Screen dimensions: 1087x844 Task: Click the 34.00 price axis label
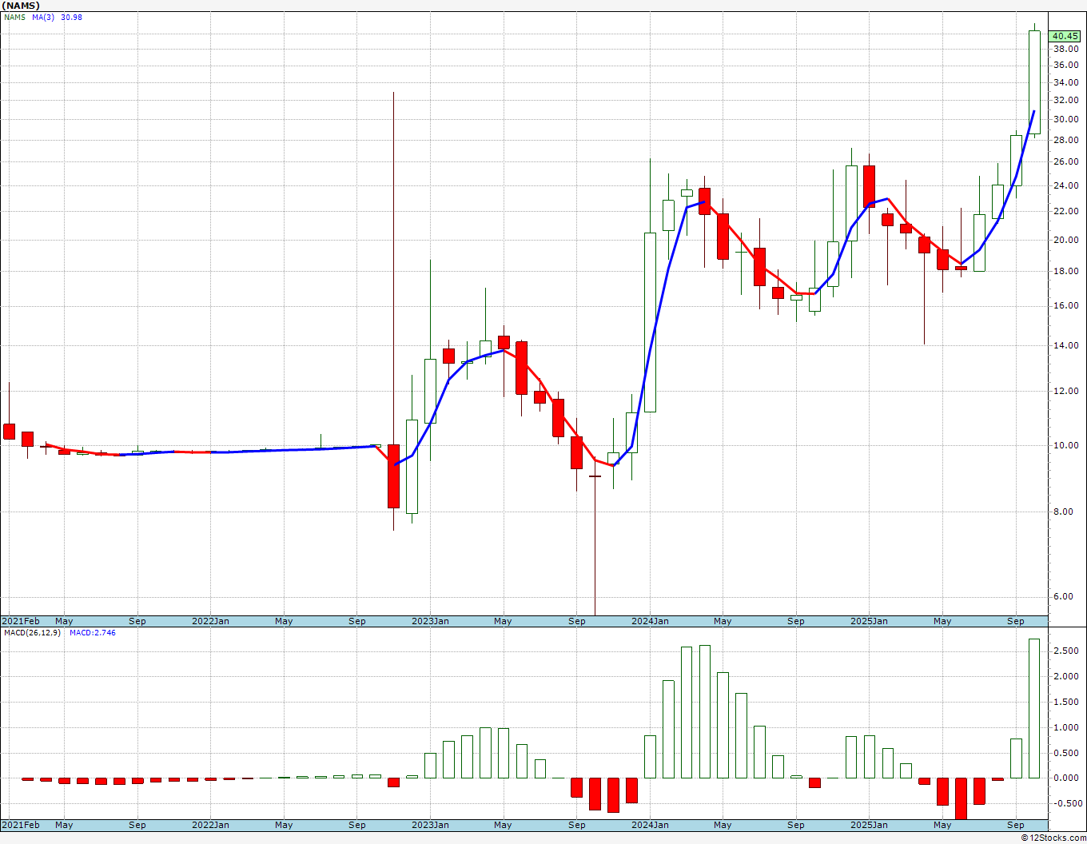[x=1065, y=83]
